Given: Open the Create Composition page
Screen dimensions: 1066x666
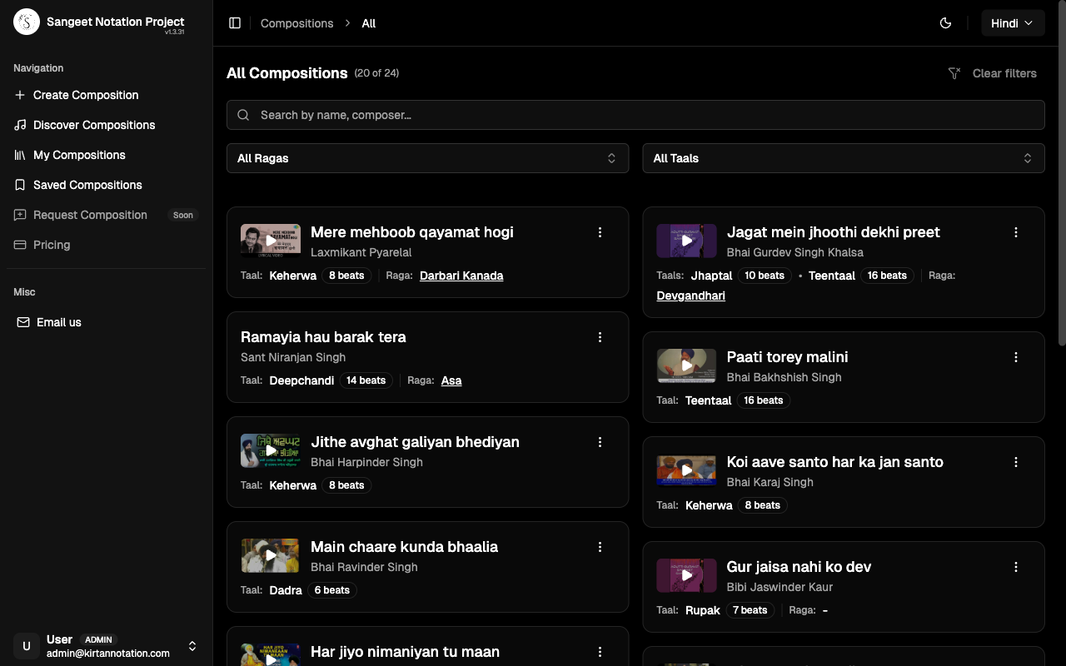Looking at the screenshot, I should tap(83, 95).
